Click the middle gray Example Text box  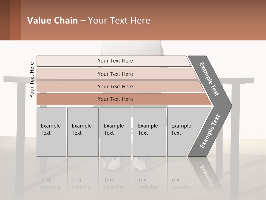(x=115, y=132)
